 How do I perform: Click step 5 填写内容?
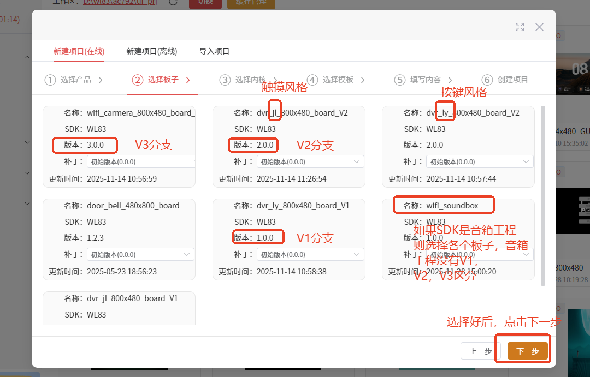point(423,80)
